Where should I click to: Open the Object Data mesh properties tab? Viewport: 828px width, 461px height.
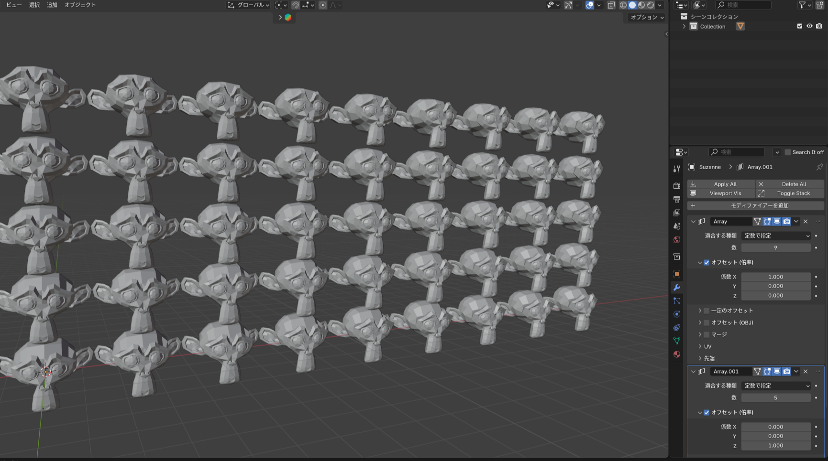pos(677,341)
